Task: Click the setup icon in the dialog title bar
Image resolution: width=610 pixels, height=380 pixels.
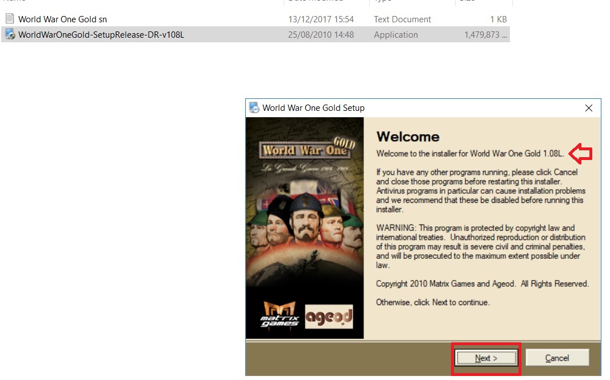Action: coord(254,108)
